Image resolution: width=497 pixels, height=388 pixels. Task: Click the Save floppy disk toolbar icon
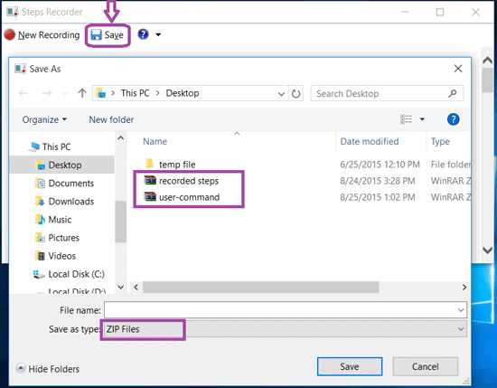coord(96,35)
